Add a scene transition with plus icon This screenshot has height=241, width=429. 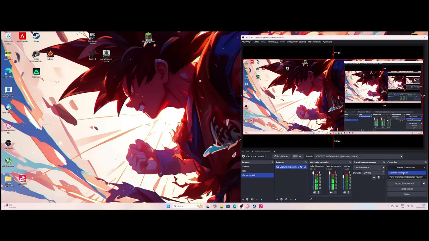[x=374, y=177]
